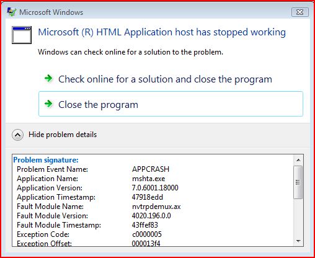Click the nvtrpdemux.ax fault module name
The width and height of the screenshot is (315, 258).
click(x=156, y=207)
